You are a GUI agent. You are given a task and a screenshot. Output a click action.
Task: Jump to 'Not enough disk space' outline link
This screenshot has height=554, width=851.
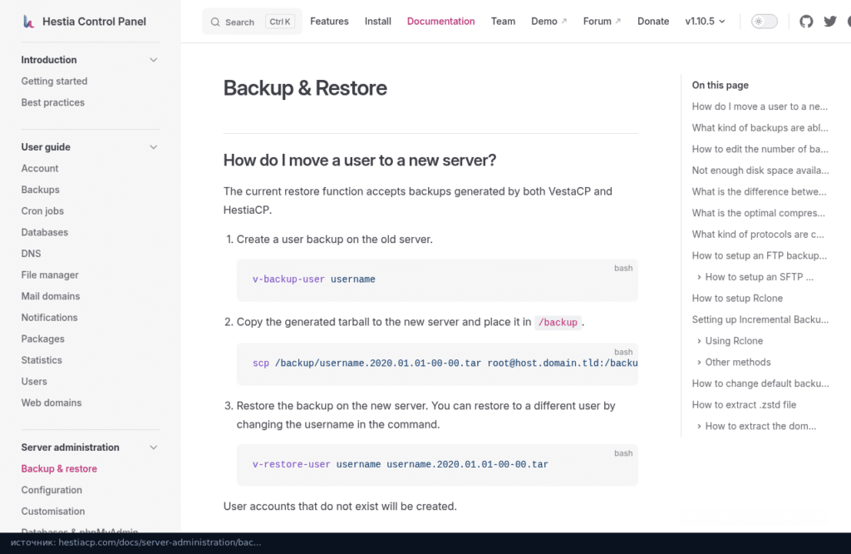(x=760, y=171)
